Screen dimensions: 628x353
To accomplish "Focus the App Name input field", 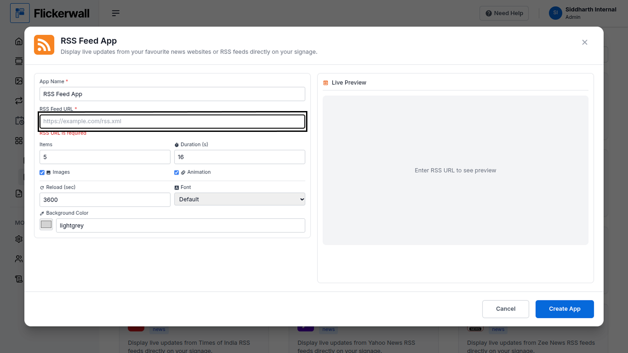I will 172,94.
